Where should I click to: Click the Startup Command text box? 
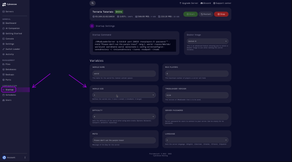[134, 46]
